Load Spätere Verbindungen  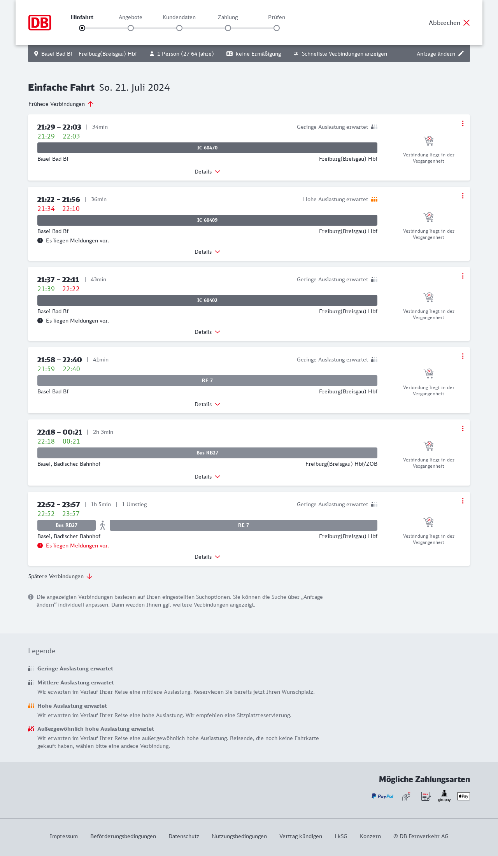(60, 576)
